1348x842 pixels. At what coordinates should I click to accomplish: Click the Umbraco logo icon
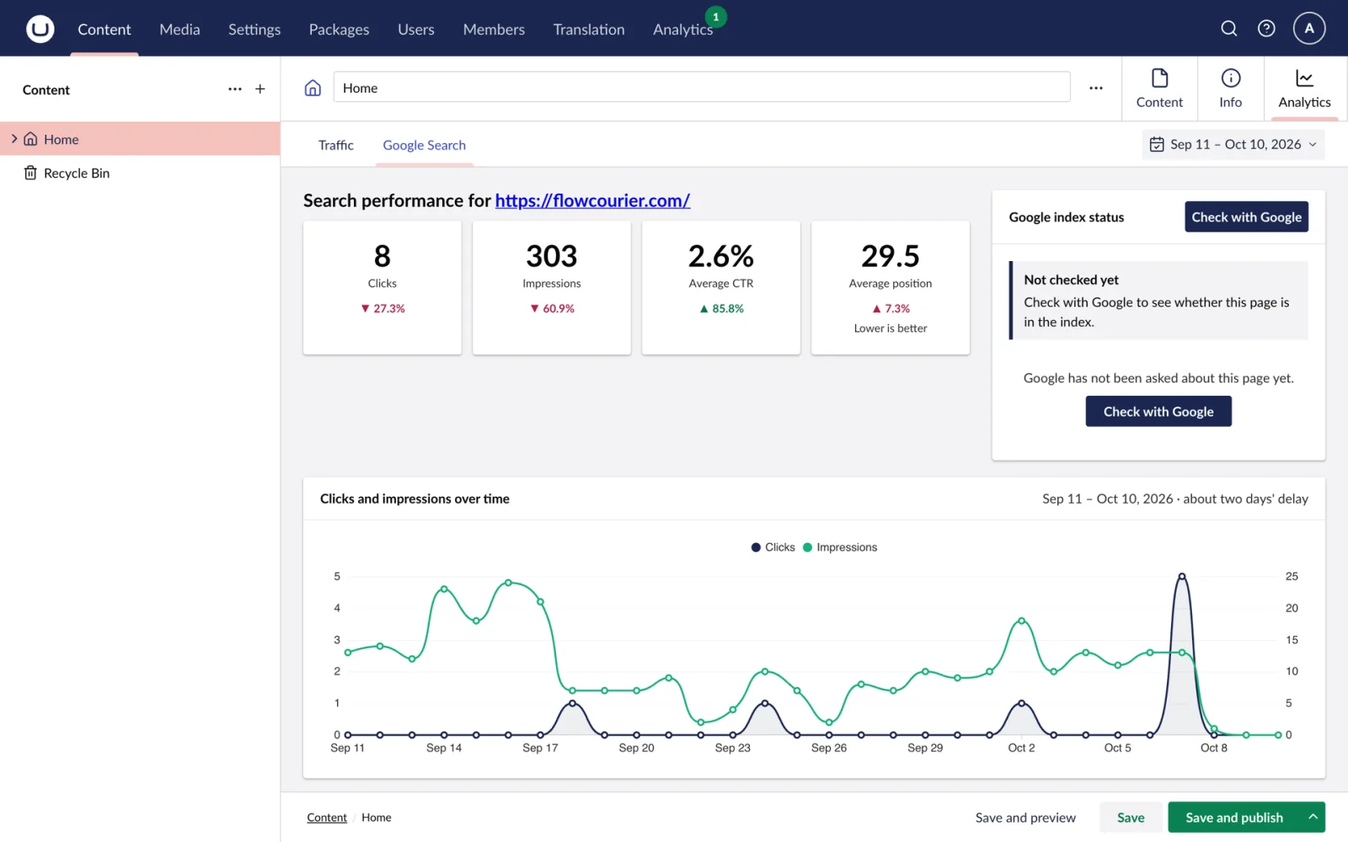click(40, 29)
